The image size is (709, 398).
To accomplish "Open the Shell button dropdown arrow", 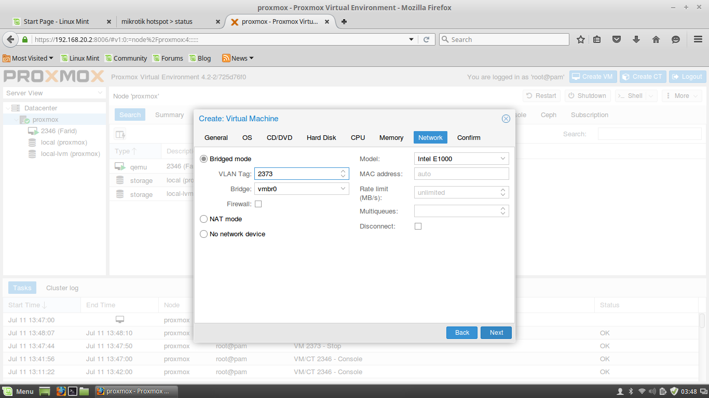I will (652, 96).
